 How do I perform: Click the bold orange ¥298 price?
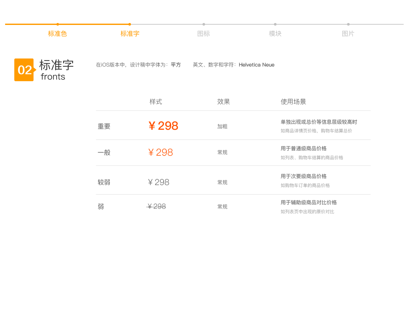click(x=163, y=126)
